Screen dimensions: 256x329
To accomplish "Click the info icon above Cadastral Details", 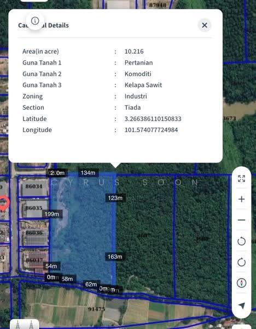I will tap(35, 21).
